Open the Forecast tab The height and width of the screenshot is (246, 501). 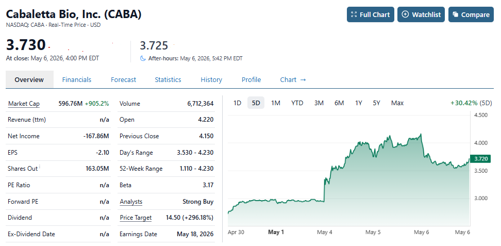[123, 79]
